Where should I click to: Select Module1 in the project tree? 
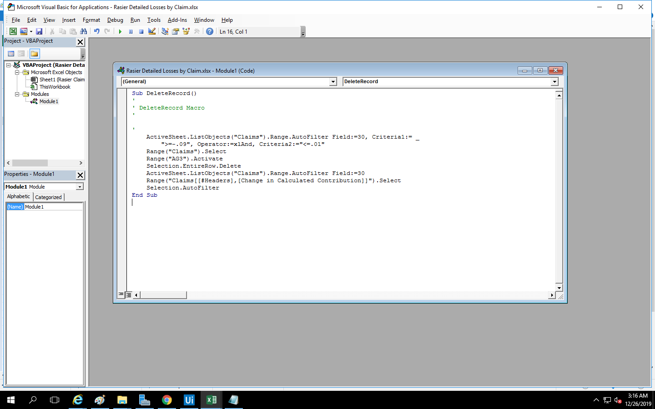point(49,101)
